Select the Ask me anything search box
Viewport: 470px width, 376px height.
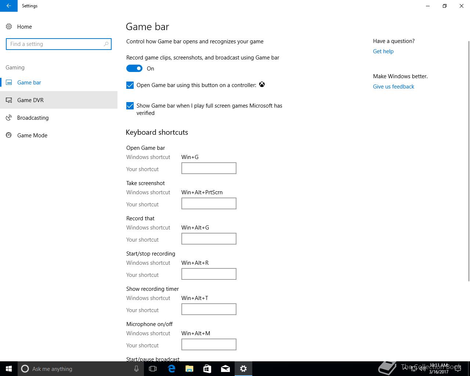coord(80,369)
